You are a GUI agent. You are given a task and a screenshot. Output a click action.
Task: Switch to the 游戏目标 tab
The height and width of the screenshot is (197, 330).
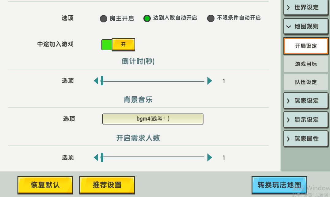pyautogui.click(x=306, y=64)
